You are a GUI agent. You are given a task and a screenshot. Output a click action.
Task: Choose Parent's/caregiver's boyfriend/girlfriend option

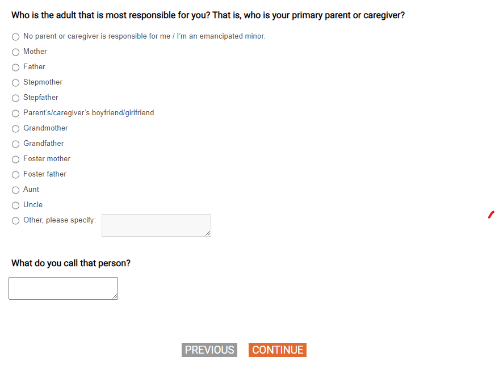(15, 113)
